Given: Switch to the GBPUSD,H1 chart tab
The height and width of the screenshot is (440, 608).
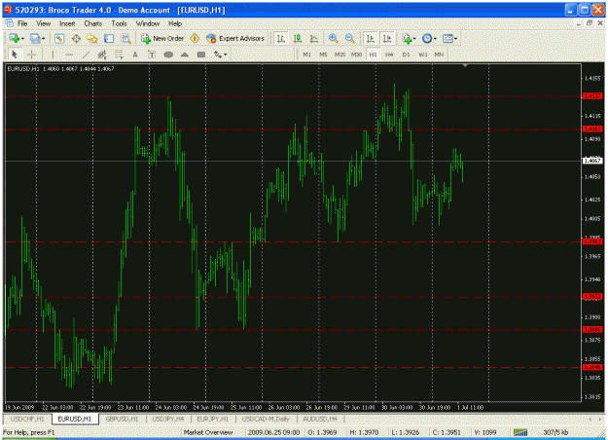Looking at the screenshot, I should [122, 419].
